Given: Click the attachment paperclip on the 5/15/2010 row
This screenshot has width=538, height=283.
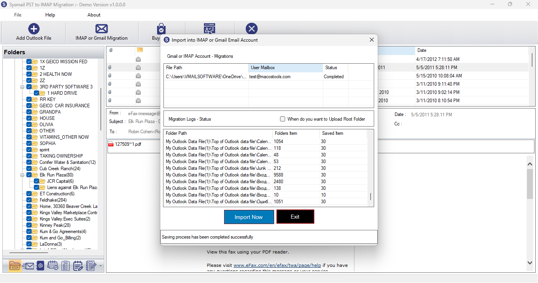Looking at the screenshot, I should point(110,76).
